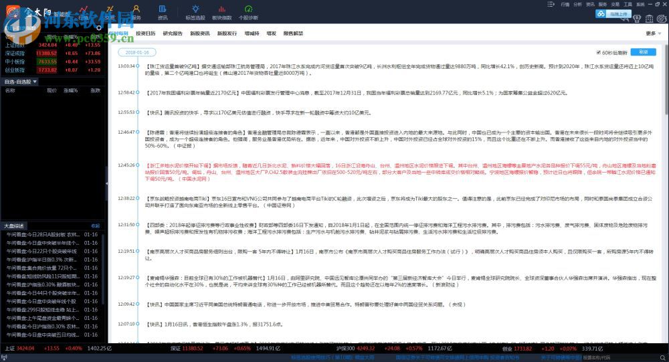Screen dimensions: 669x362
Task: Open the 今日22只个股突破年线 news item
Action: (x=52, y=251)
